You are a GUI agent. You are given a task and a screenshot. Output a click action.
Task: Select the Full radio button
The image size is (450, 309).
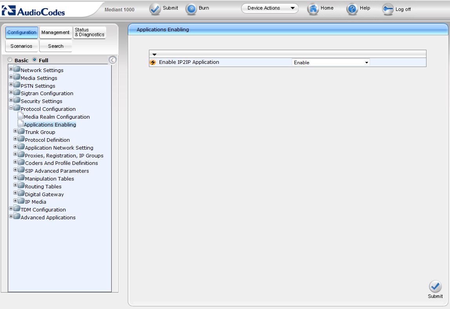pyautogui.click(x=34, y=60)
